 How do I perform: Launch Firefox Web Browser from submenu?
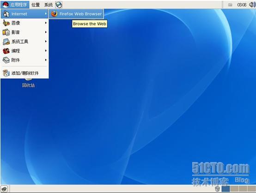76,14
